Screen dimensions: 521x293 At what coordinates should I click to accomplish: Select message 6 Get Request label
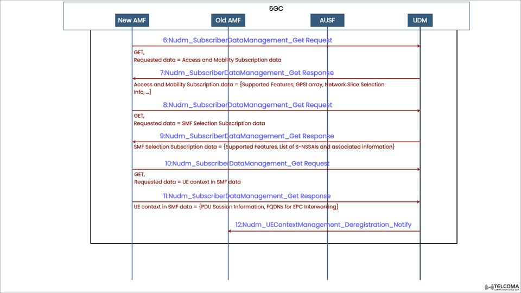click(x=247, y=40)
